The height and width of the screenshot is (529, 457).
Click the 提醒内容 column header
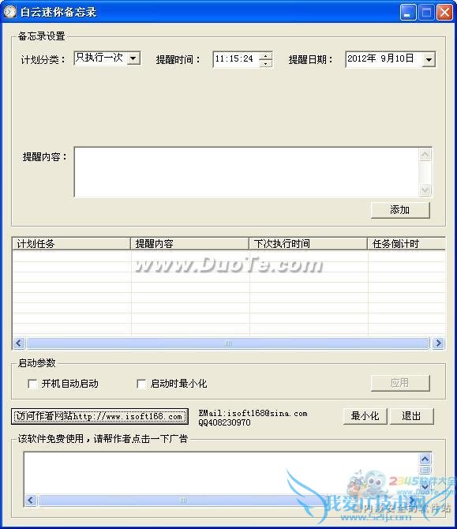[190, 244]
